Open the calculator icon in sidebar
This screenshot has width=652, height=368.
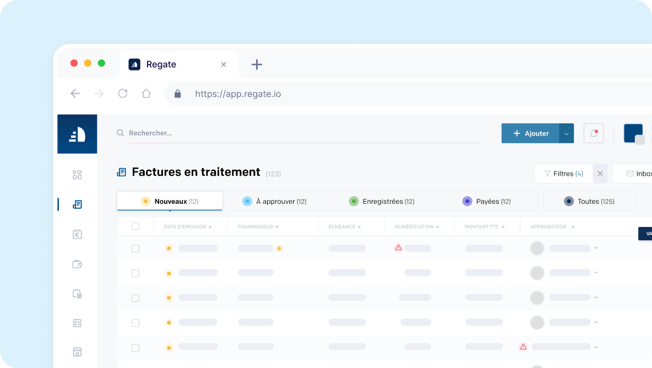77,323
